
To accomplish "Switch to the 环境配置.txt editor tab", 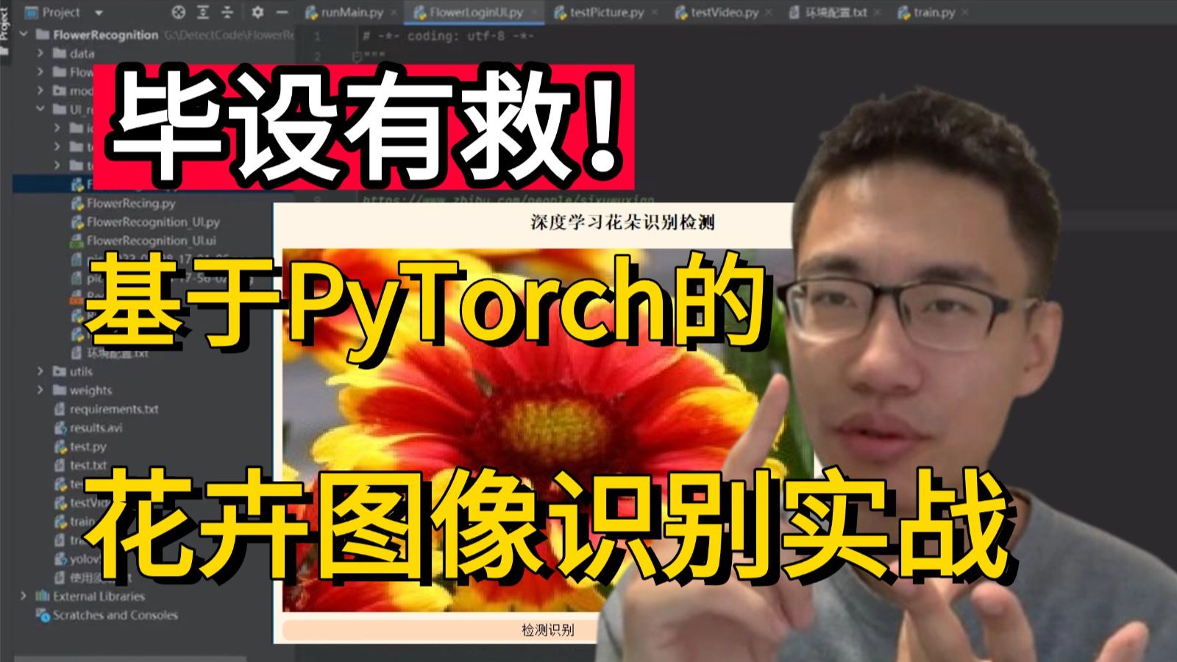I will (x=828, y=13).
